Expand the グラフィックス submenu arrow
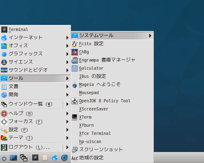The image size is (204, 163). [x=67, y=54]
